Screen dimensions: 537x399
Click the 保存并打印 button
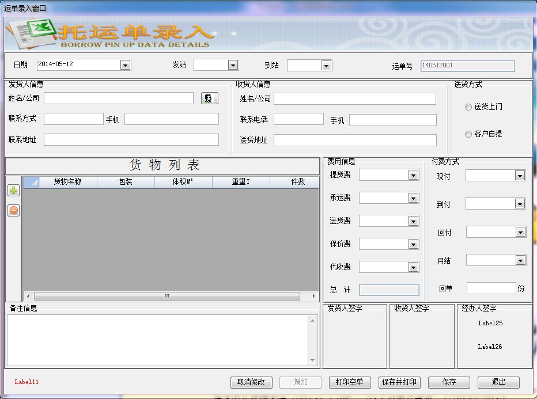[399, 382]
